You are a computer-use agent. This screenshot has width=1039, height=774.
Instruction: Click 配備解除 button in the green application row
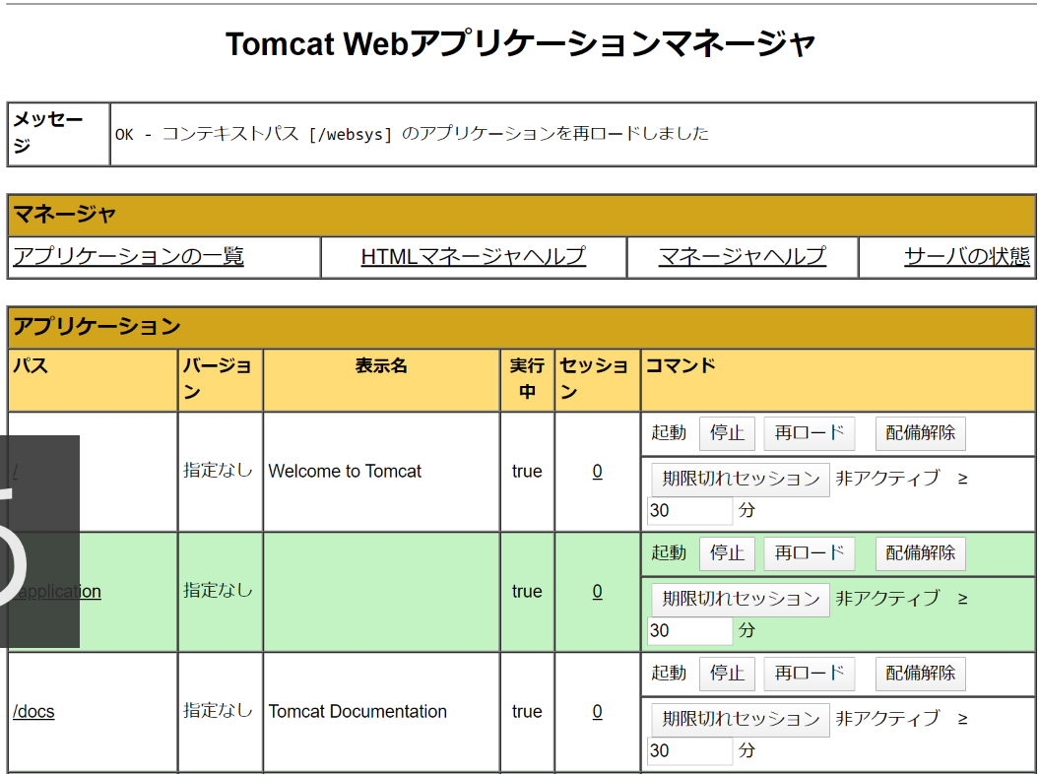point(921,553)
